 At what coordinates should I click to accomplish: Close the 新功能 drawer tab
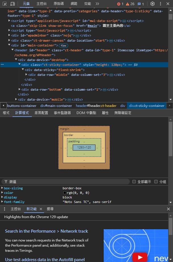point(41,209)
